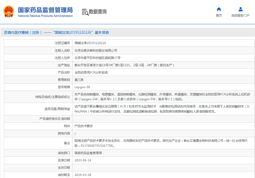
Task: Click the National Medical Products Administration English text
Action: pos(45,16)
